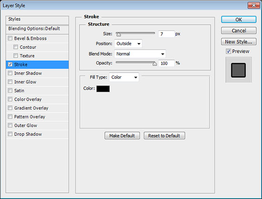Image resolution: width=262 pixels, height=199 pixels.
Task: Open the Fill Type dropdown set to Color
Action: pyautogui.click(x=124, y=77)
